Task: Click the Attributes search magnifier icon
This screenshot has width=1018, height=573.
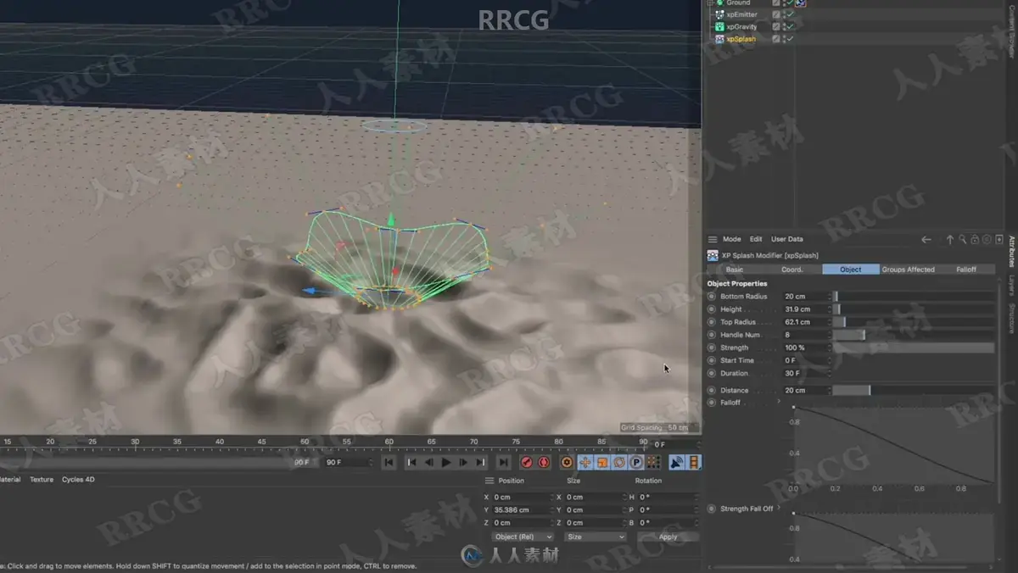Action: [964, 240]
